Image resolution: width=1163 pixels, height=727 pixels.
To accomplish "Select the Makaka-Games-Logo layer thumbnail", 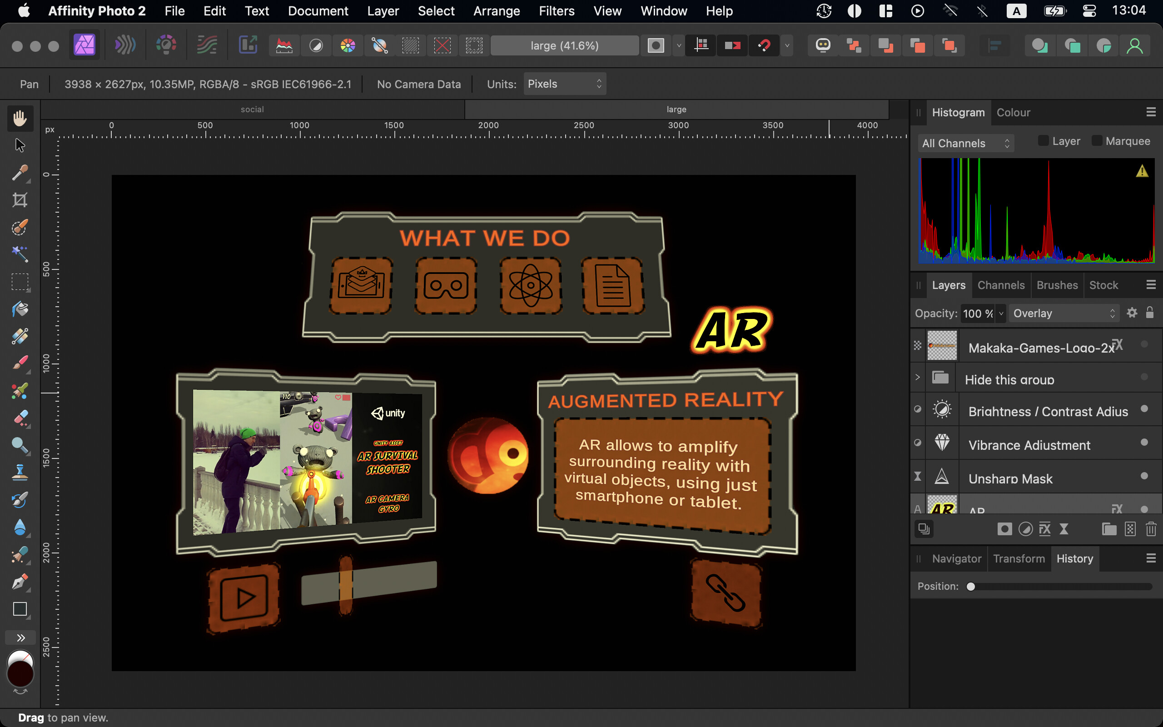I will tap(941, 345).
